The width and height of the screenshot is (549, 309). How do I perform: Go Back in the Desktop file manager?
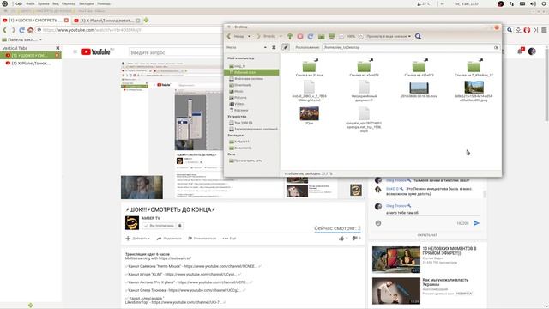pyautogui.click(x=236, y=36)
